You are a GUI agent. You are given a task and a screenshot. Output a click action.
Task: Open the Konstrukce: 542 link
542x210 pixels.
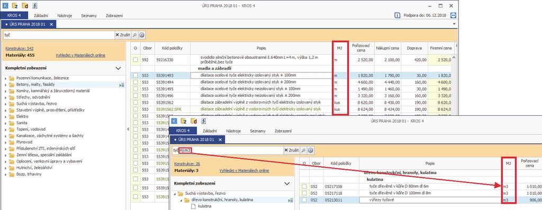pyautogui.click(x=20, y=49)
